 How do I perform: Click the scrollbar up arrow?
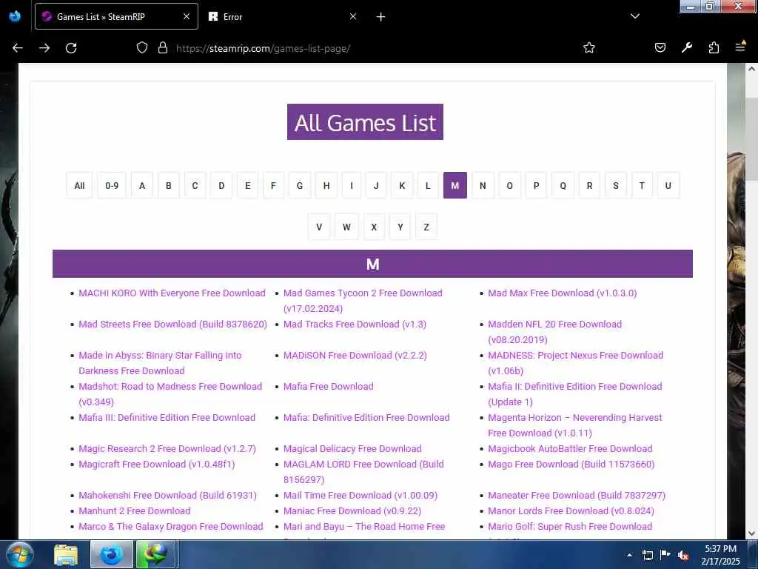[751, 69]
